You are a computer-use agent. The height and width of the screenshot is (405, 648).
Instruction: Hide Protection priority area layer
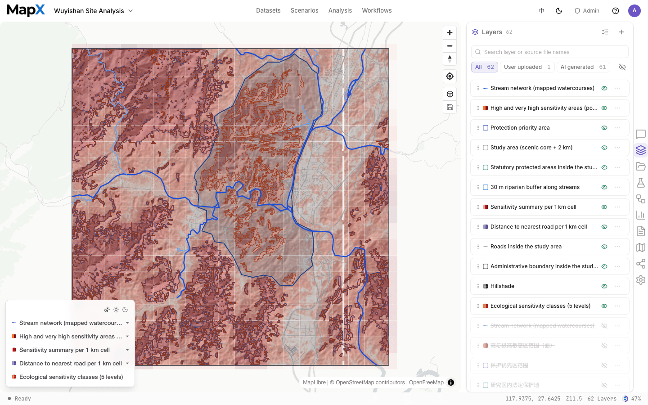604,128
